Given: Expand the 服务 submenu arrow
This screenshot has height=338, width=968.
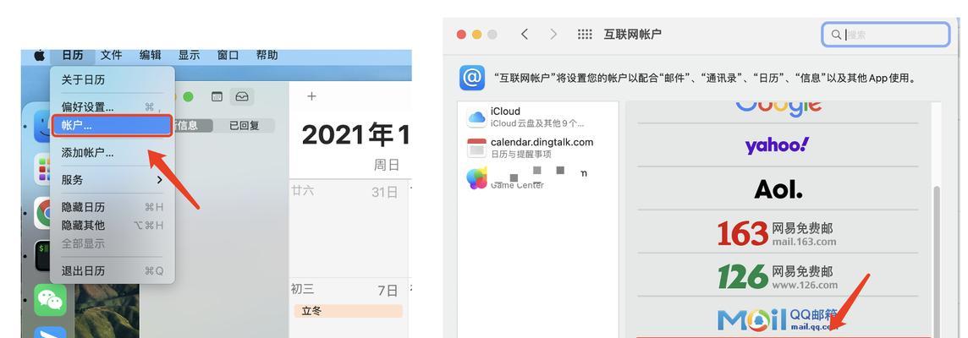Looking at the screenshot, I should pos(159,180).
